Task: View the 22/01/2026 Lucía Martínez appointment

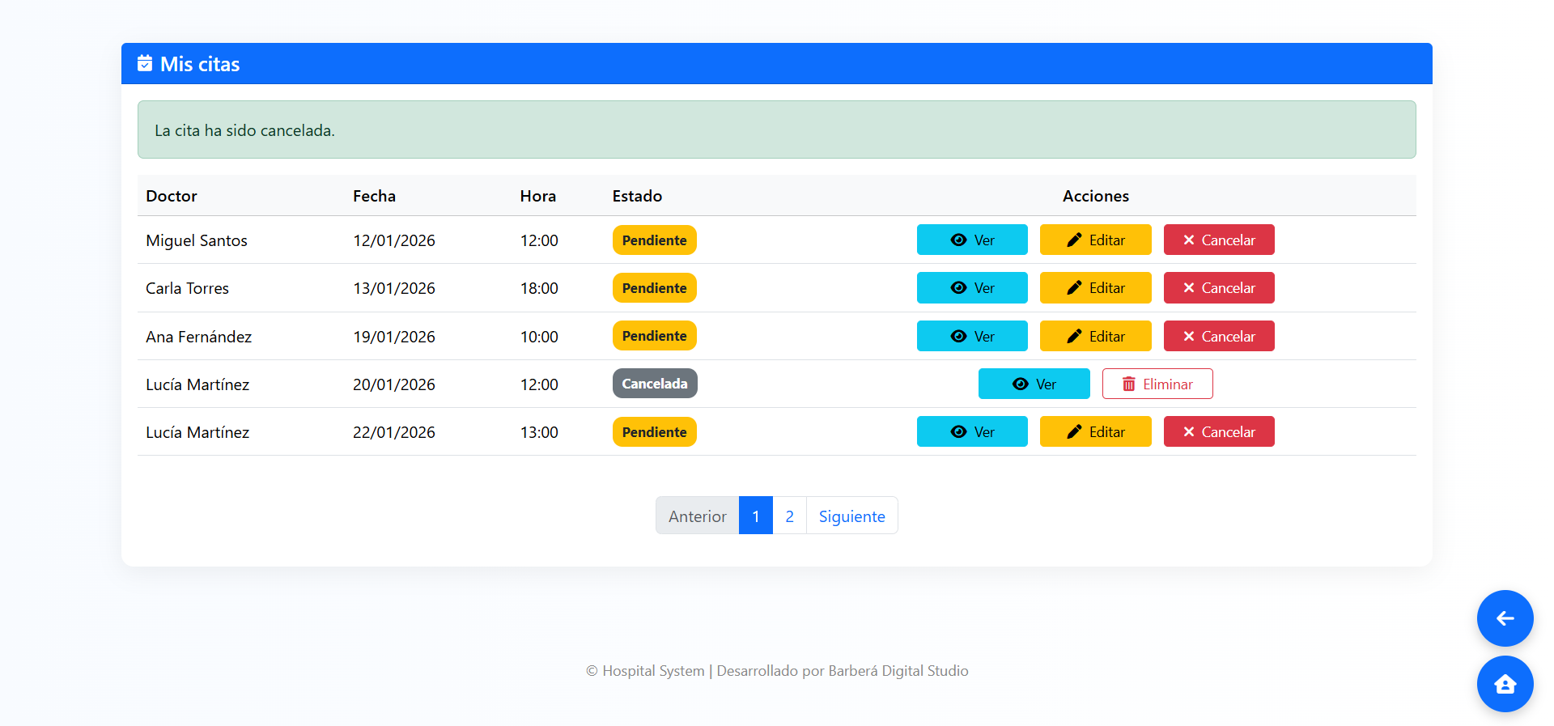Action: click(972, 431)
